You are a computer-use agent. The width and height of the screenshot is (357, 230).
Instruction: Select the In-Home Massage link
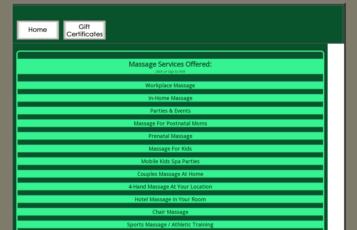pos(170,98)
